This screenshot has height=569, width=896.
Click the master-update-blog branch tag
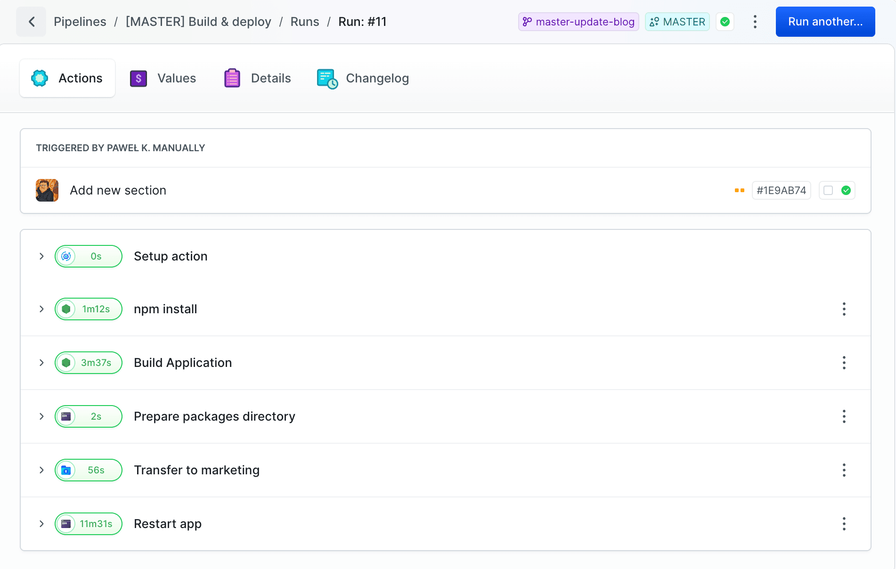578,22
